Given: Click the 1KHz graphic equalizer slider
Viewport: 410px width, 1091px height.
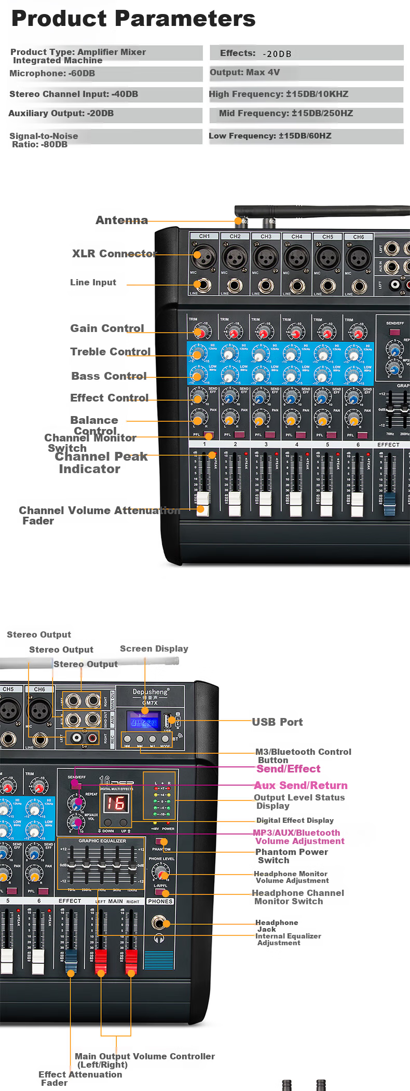Looking at the screenshot, I should point(102,865).
